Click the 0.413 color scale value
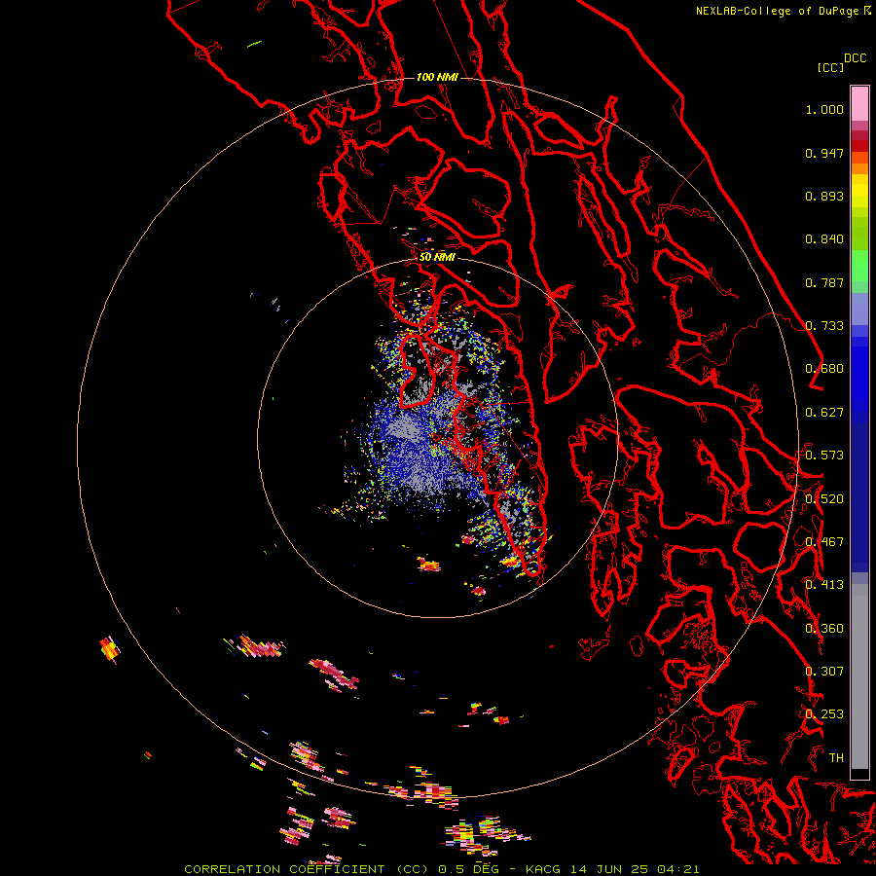This screenshot has height=876, width=876. pos(824,585)
